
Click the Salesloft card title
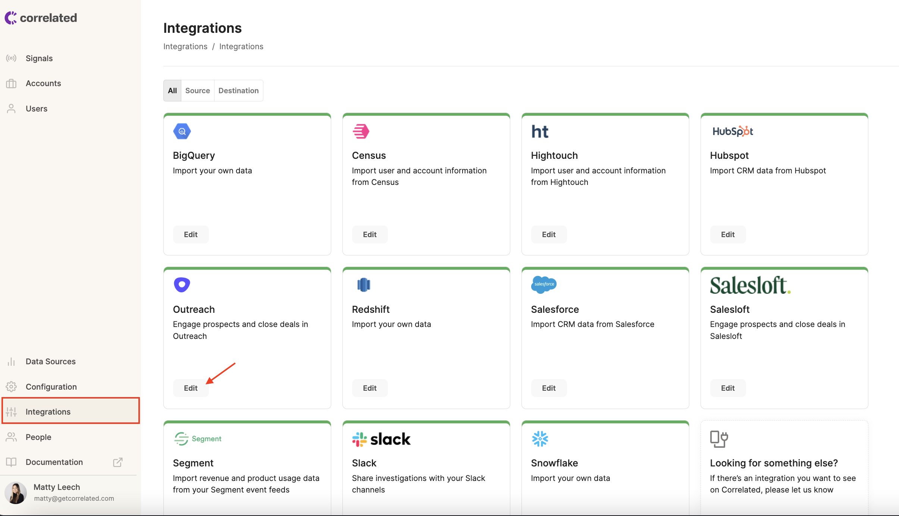coord(730,309)
